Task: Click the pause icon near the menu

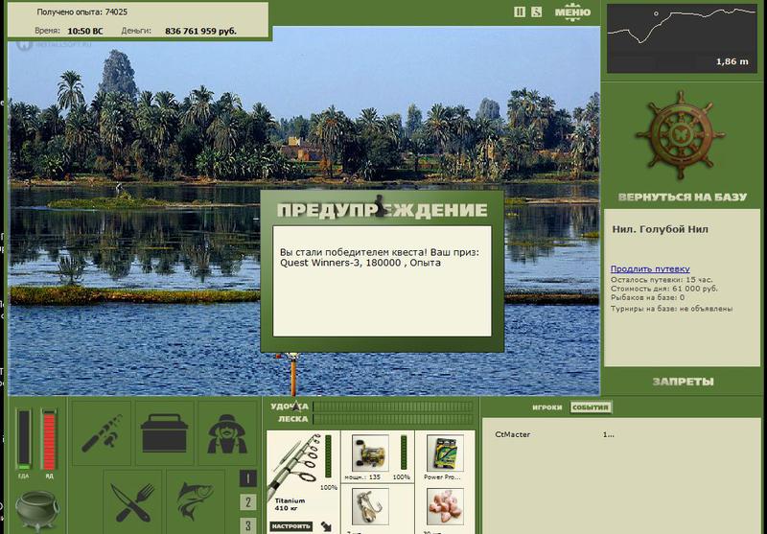Action: point(520,12)
